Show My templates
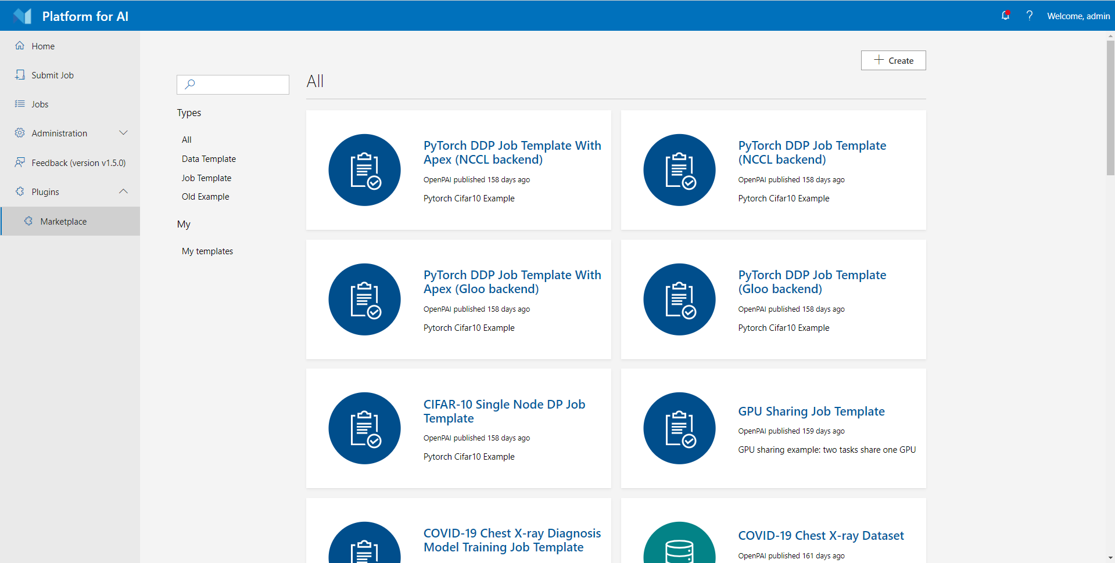Viewport: 1115px width, 563px height. pos(207,251)
